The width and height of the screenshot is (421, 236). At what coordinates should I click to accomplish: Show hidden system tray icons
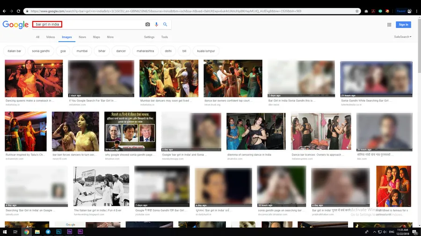click(374, 232)
